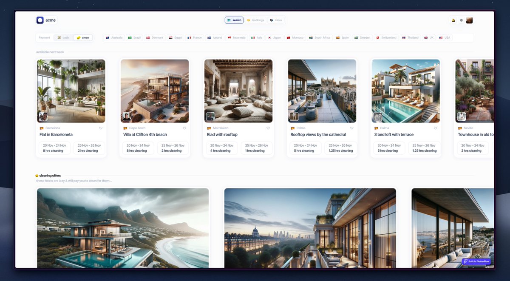Select the Thailand country chip

pos(410,37)
